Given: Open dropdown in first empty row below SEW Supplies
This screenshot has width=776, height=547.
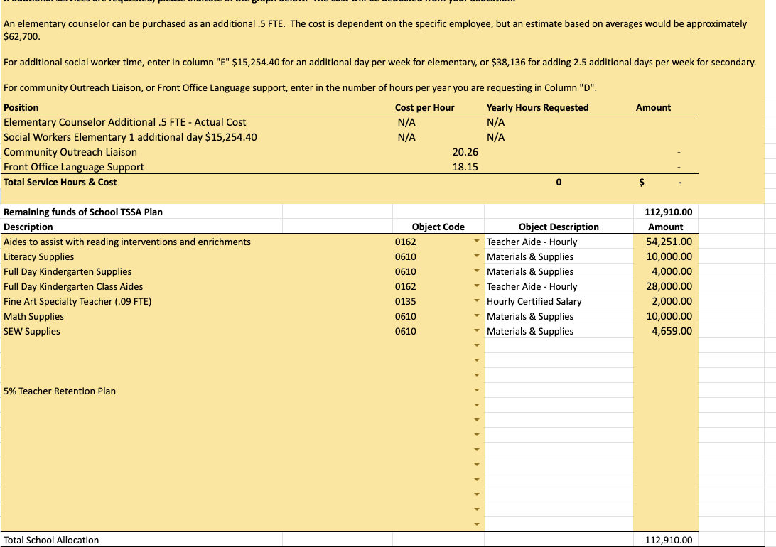Looking at the screenshot, I should click(x=477, y=345).
